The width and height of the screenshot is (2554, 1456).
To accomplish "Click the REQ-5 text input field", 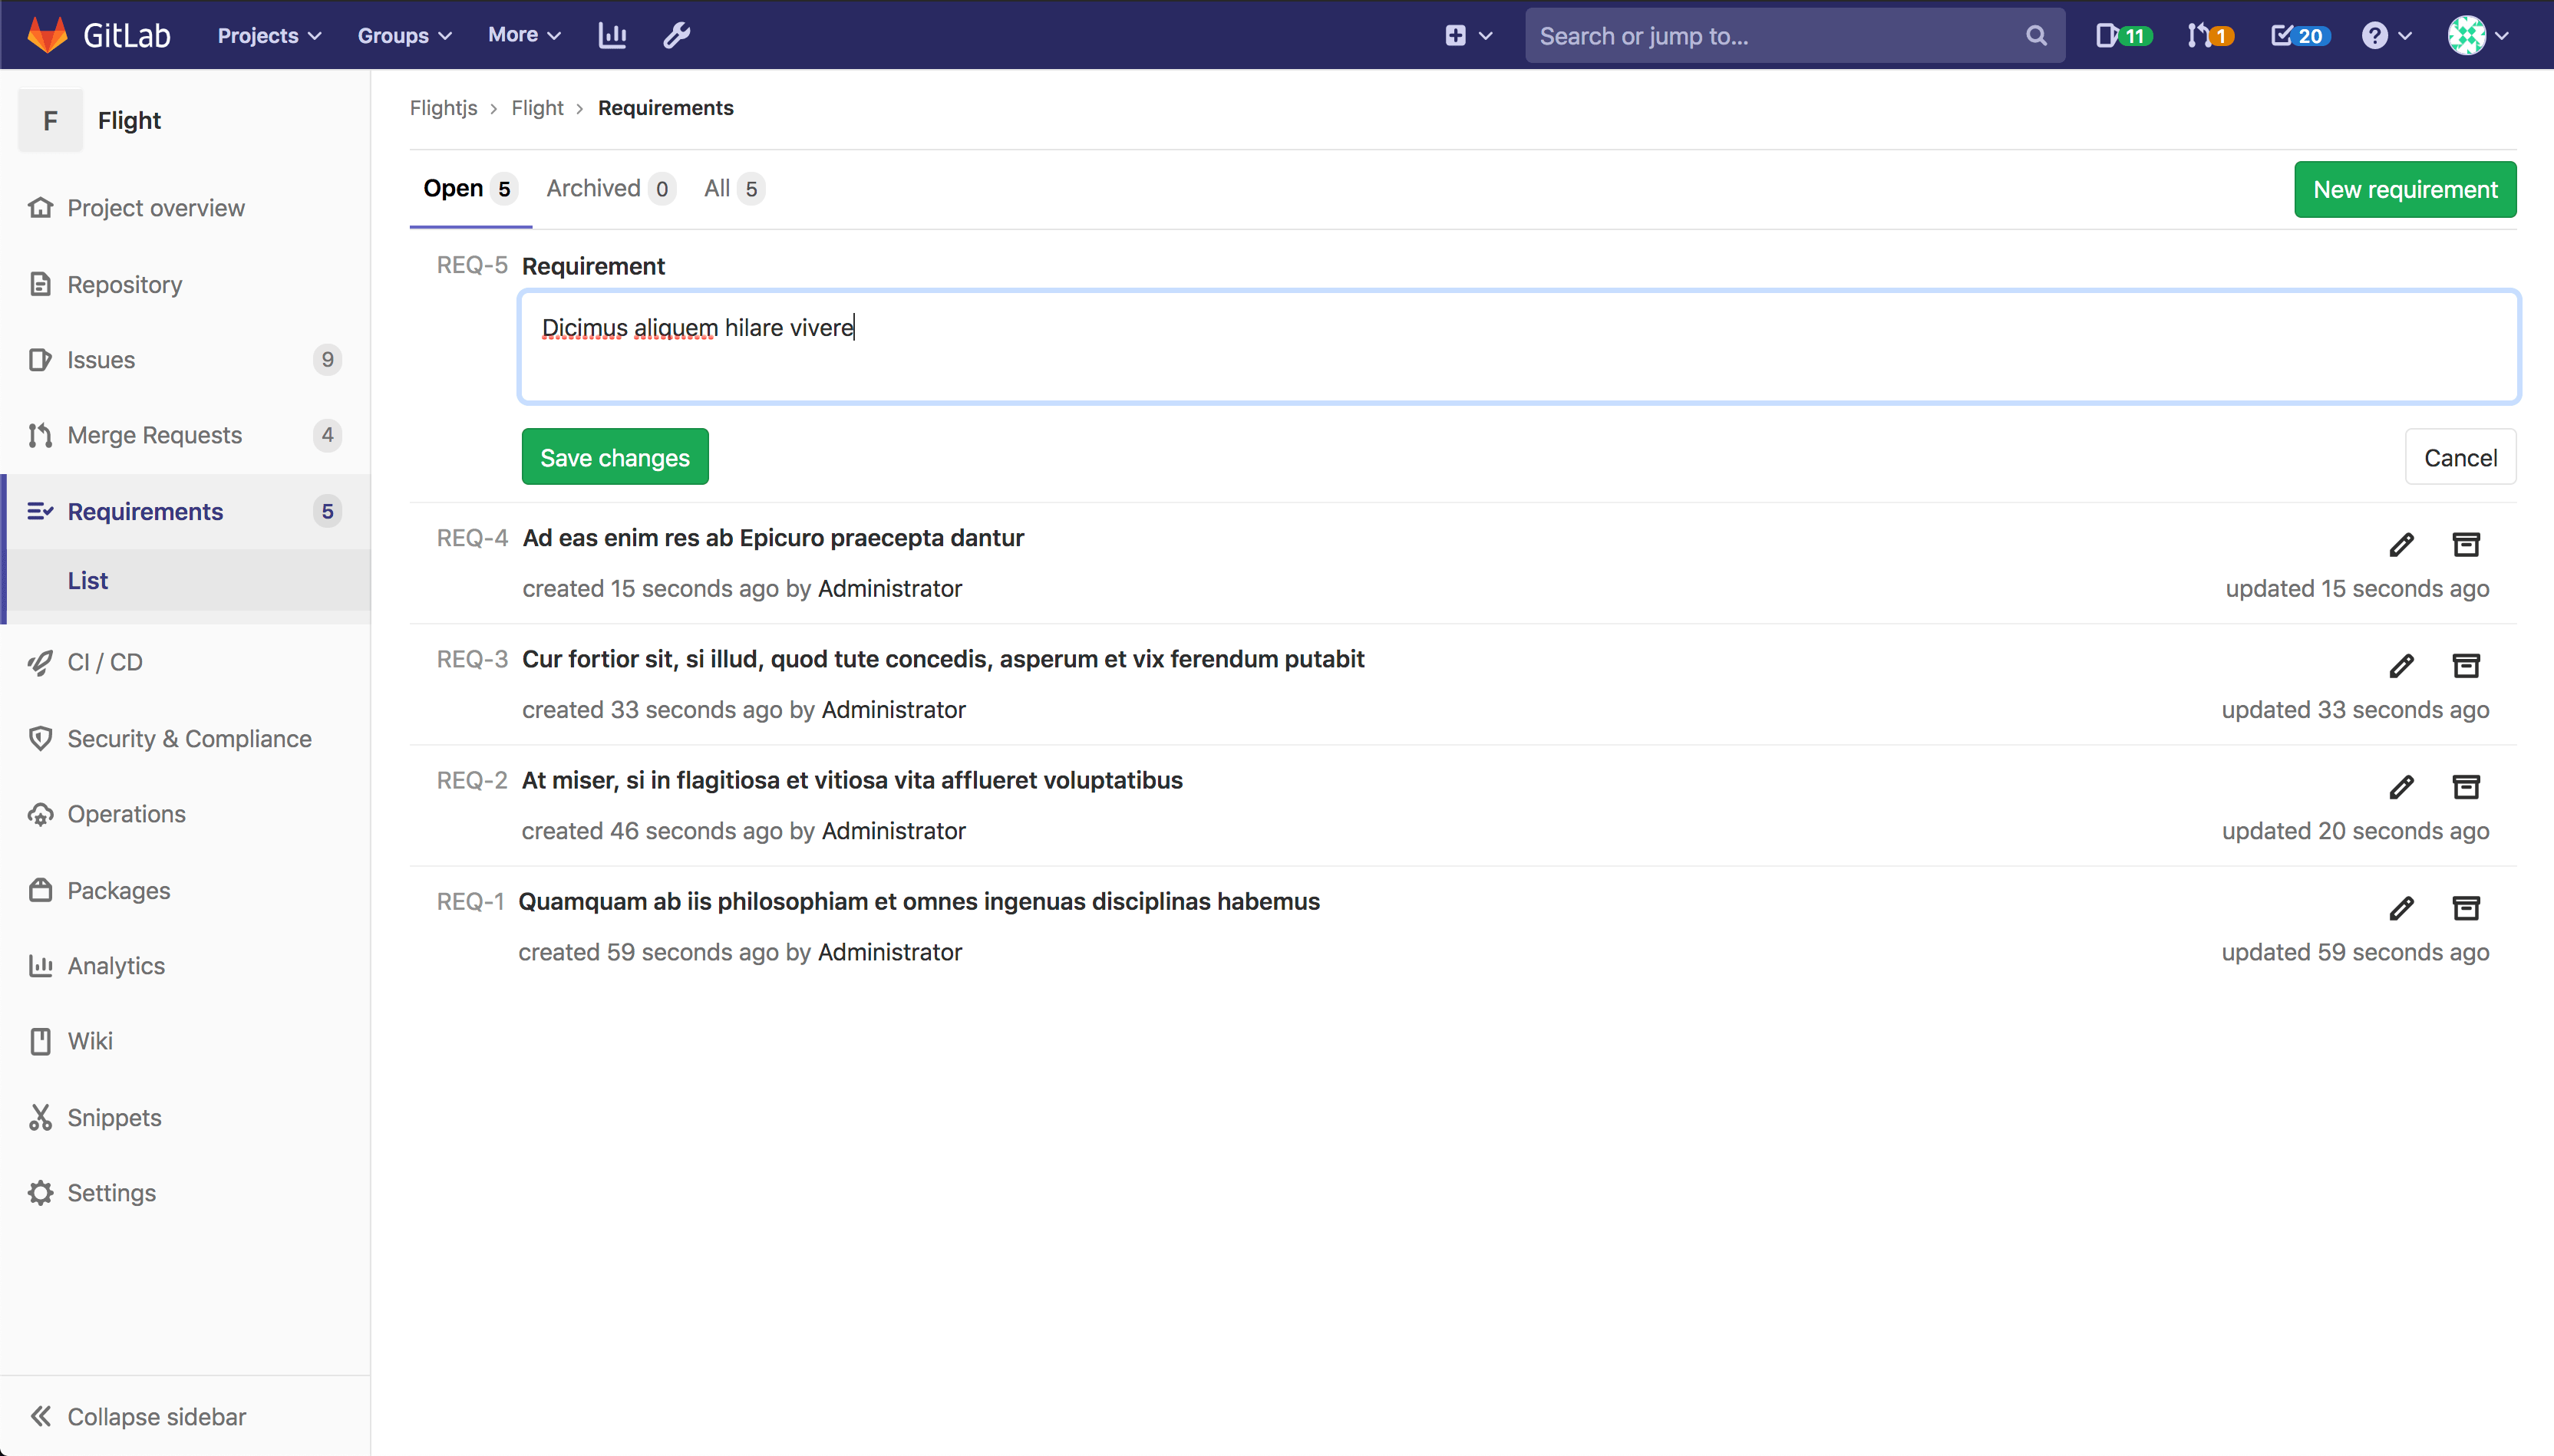I will pyautogui.click(x=1519, y=345).
